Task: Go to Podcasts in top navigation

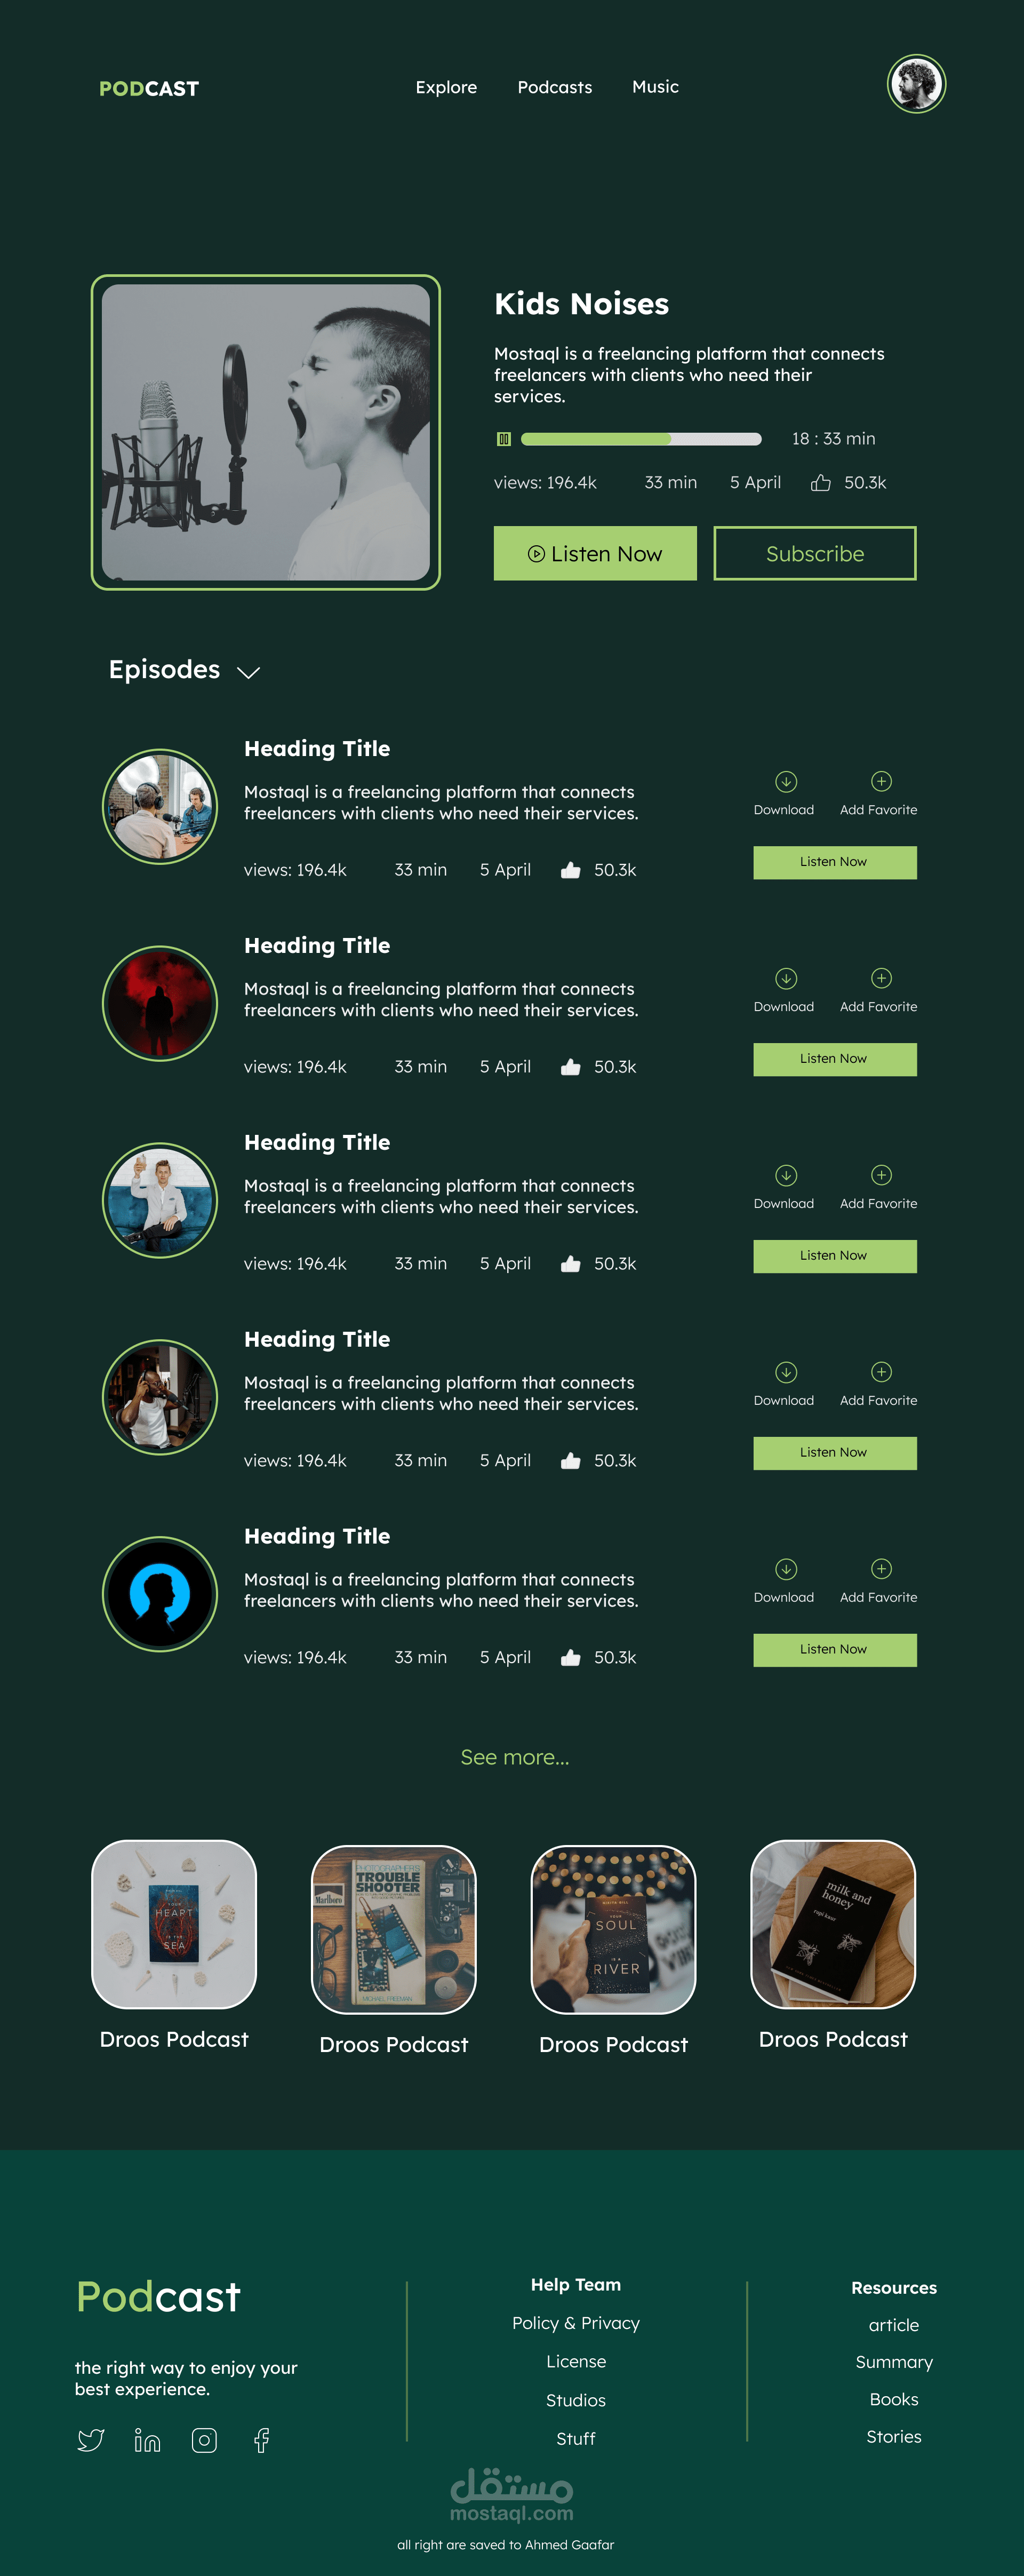Action: click(555, 87)
